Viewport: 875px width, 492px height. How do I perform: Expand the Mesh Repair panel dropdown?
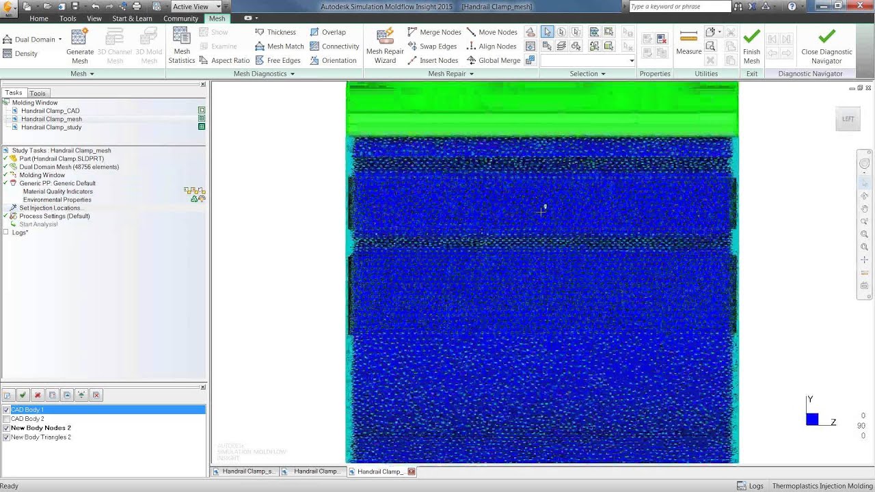[450, 74]
